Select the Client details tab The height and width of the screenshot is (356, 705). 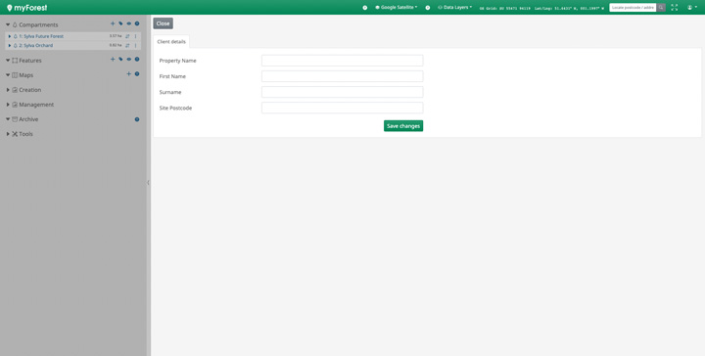click(x=171, y=42)
